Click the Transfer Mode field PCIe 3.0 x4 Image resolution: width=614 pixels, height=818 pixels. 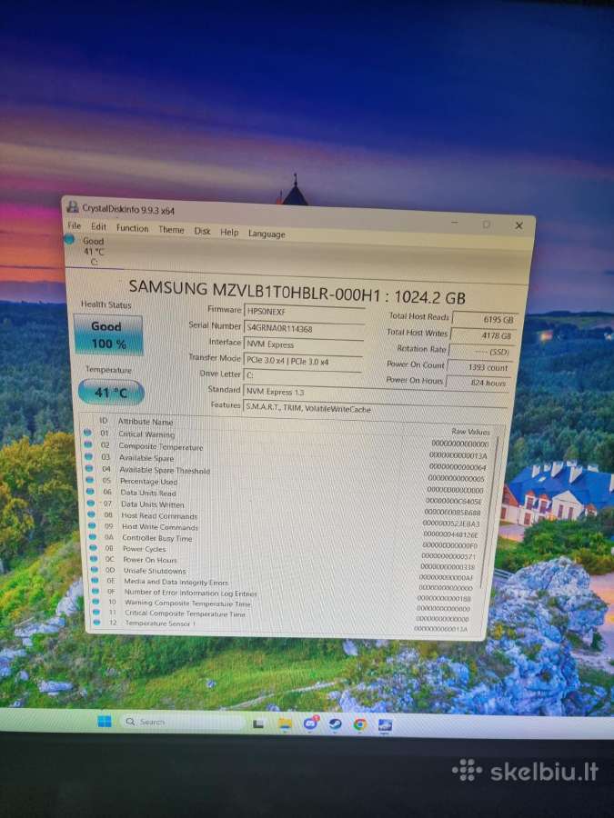[303, 361]
